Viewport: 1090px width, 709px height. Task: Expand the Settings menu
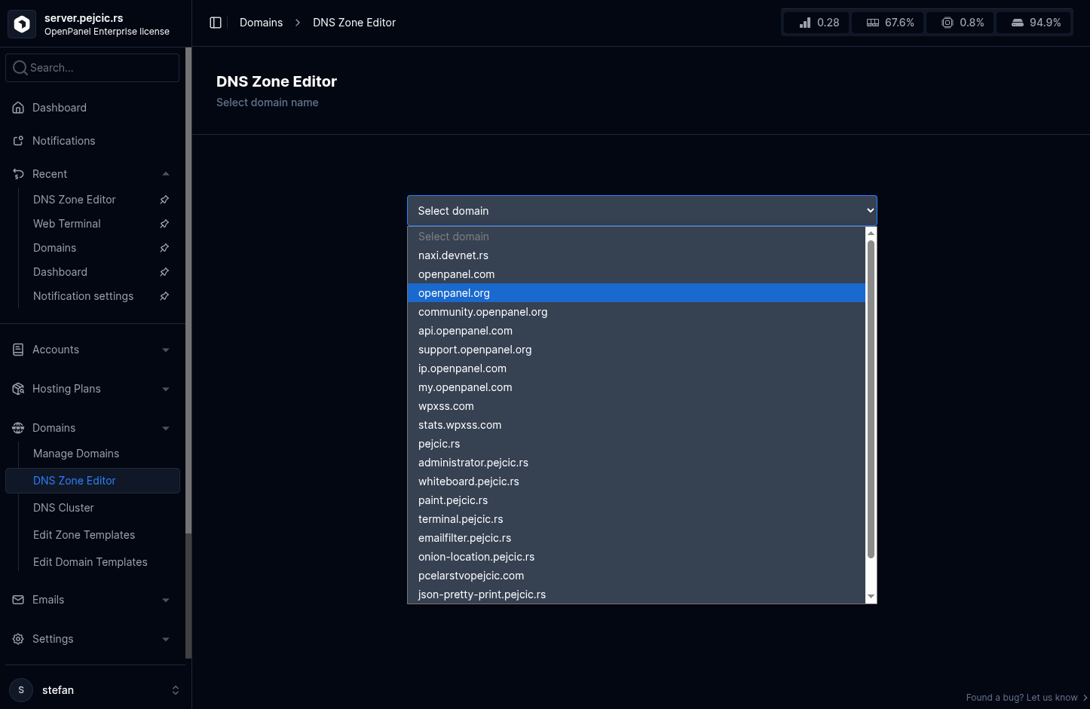[x=166, y=639]
